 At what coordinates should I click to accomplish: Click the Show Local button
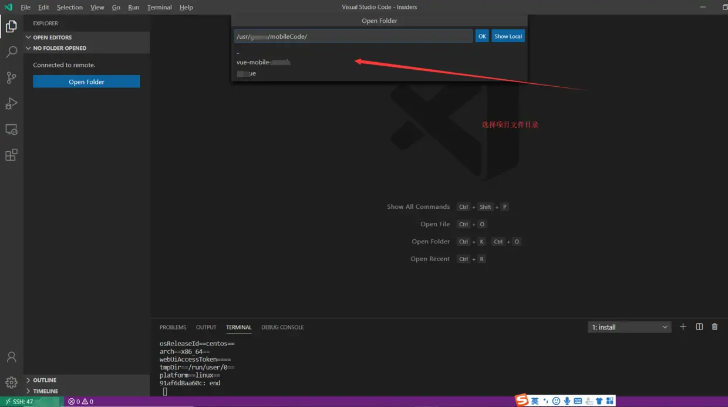(508, 36)
